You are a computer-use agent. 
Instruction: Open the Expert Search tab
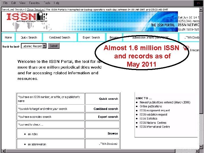[91, 37]
